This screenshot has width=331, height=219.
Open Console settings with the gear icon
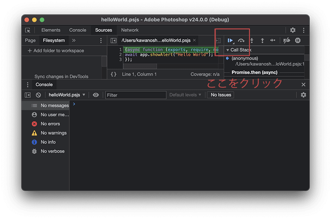(x=304, y=95)
